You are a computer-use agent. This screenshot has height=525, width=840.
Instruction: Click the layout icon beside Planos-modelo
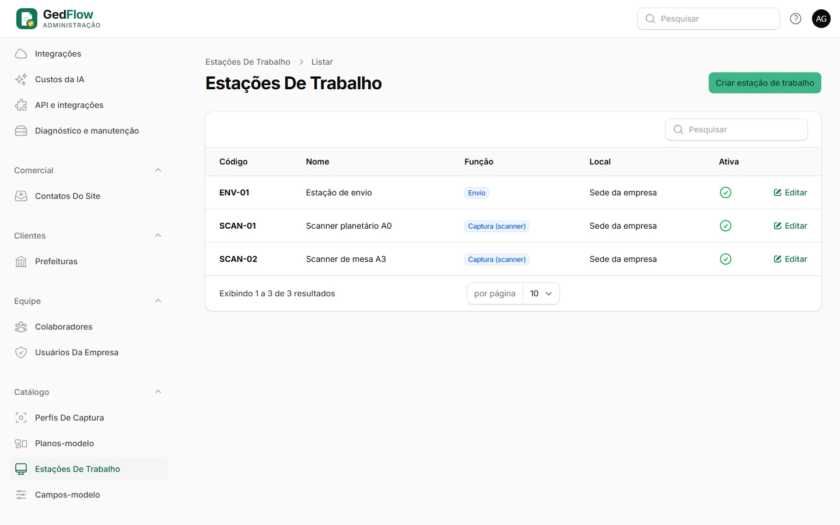point(21,443)
